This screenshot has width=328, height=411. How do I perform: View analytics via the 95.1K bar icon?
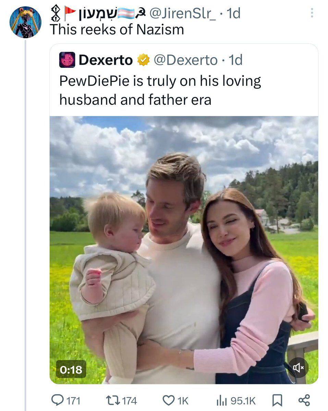coord(220,400)
